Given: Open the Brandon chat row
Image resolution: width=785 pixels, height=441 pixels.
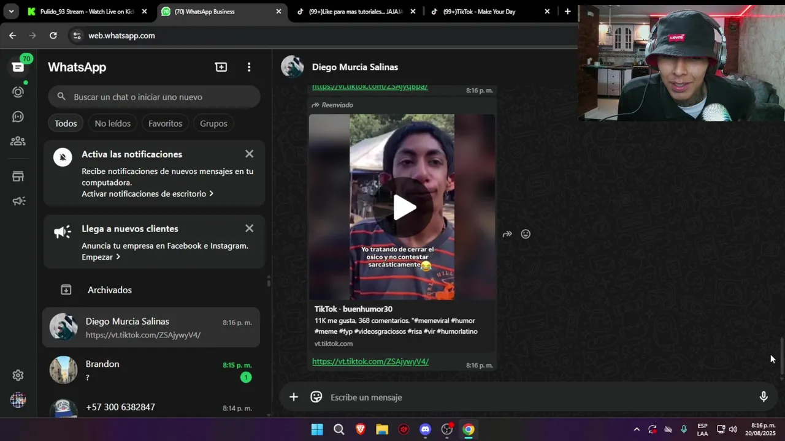Looking at the screenshot, I should [x=151, y=370].
